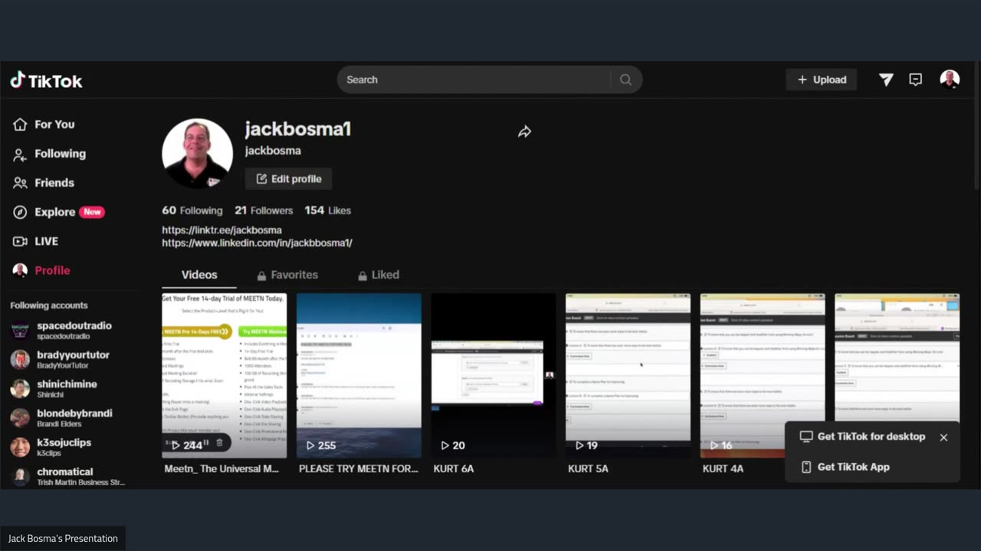Click the bradyyourtutor account name
The width and height of the screenshot is (981, 551).
click(73, 354)
